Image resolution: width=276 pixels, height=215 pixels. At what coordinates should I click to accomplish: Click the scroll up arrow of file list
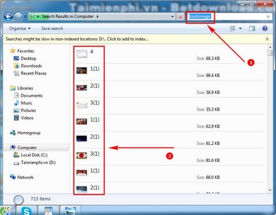click(x=270, y=47)
